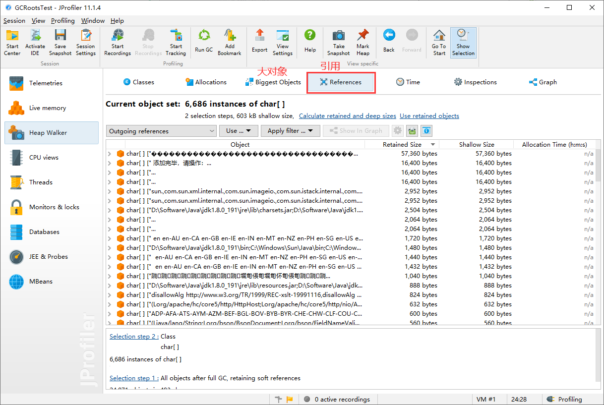The height and width of the screenshot is (405, 604).
Task: Sort by the Shallow Size column header
Action: pyautogui.click(x=477, y=145)
